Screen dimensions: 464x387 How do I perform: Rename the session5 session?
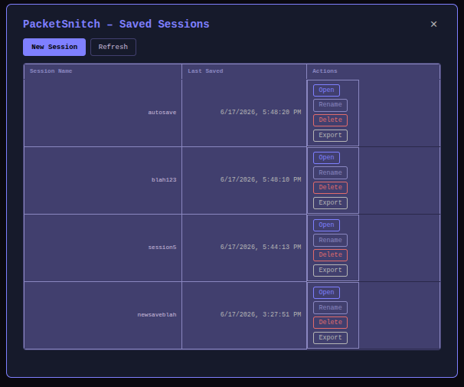[x=330, y=241]
